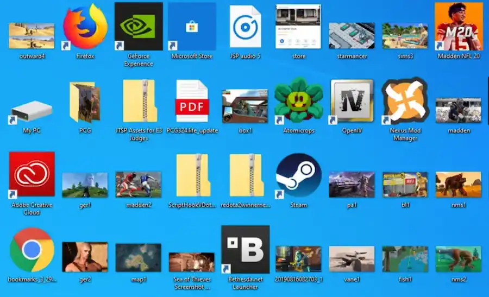Open the PCG folder
The image size is (489, 297).
[85, 102]
